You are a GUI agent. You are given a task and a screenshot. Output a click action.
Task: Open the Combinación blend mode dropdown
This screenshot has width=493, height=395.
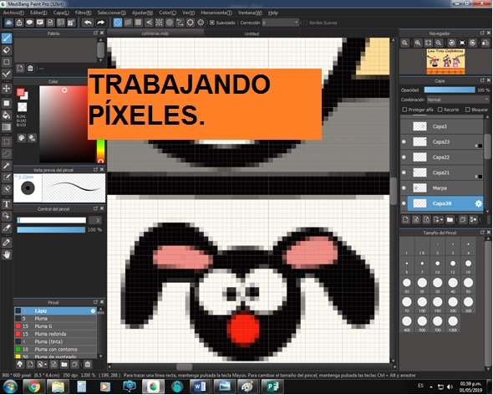[x=457, y=100]
